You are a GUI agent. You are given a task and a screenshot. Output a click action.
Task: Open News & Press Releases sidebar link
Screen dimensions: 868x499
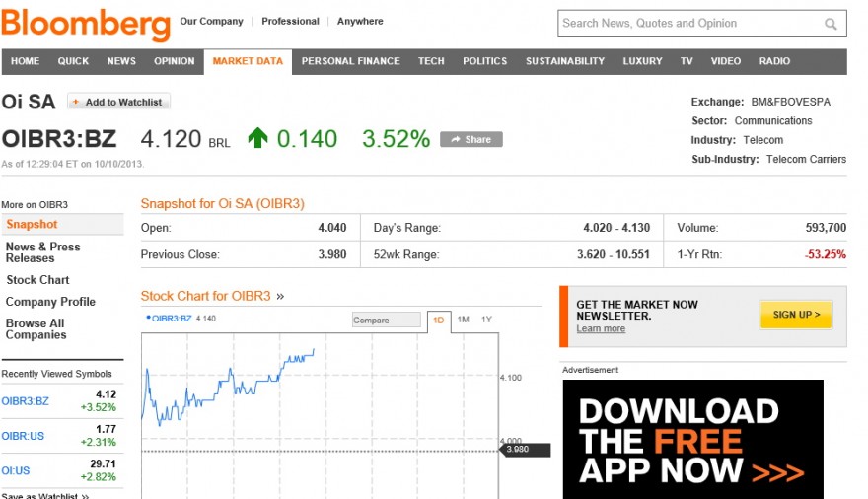43,252
